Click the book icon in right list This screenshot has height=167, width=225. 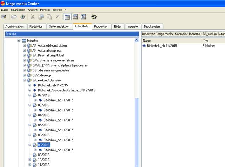pyautogui.click(x=144, y=46)
